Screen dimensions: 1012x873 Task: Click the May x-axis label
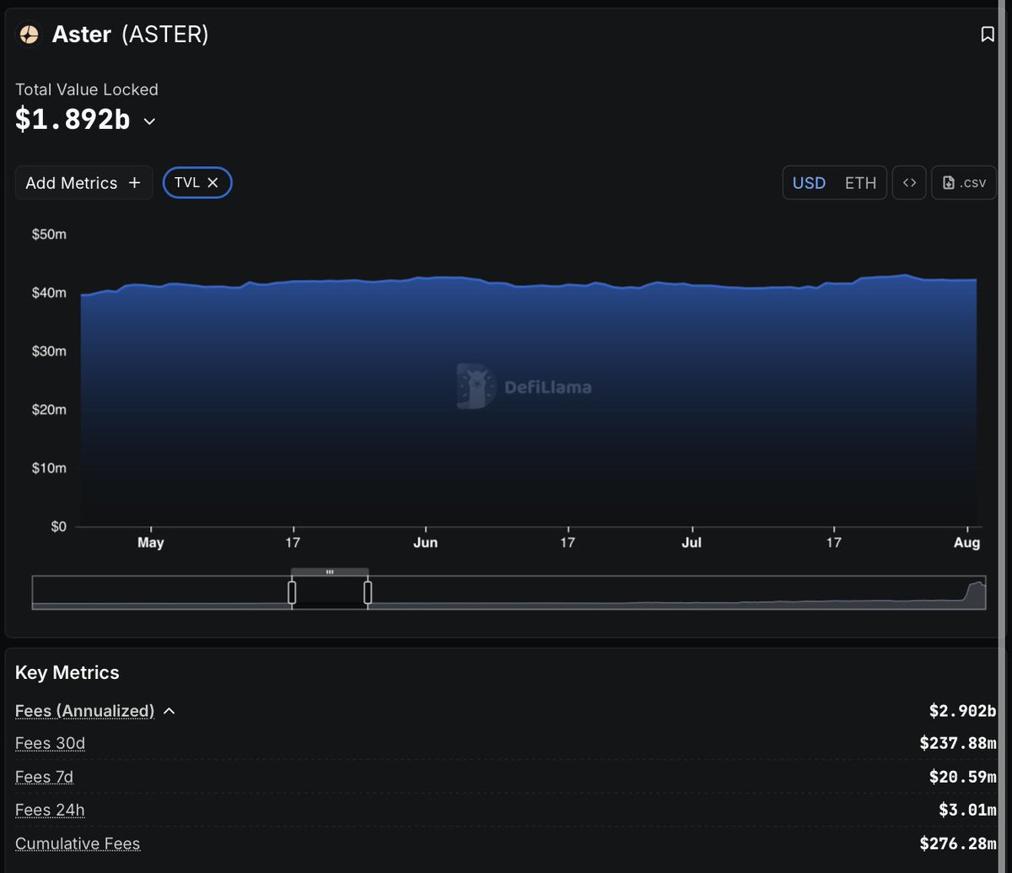coord(150,542)
